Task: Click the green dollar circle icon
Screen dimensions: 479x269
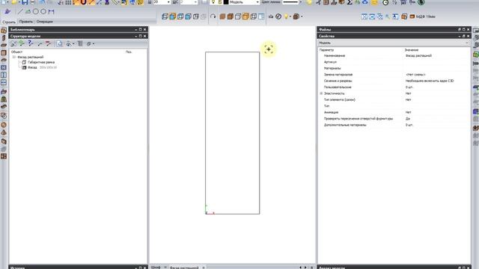Action: pos(421,2)
